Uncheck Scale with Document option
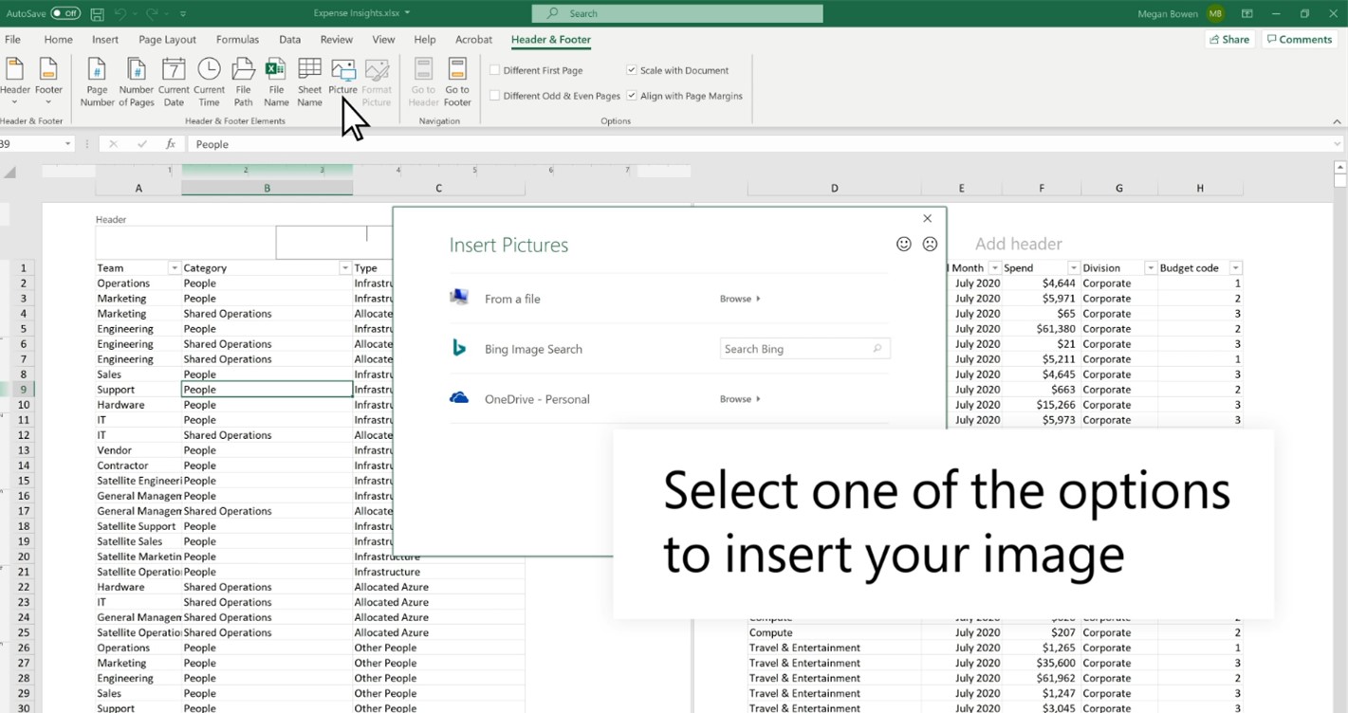The height and width of the screenshot is (713, 1348). click(x=631, y=69)
